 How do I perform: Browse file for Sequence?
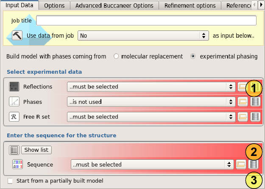241,164
